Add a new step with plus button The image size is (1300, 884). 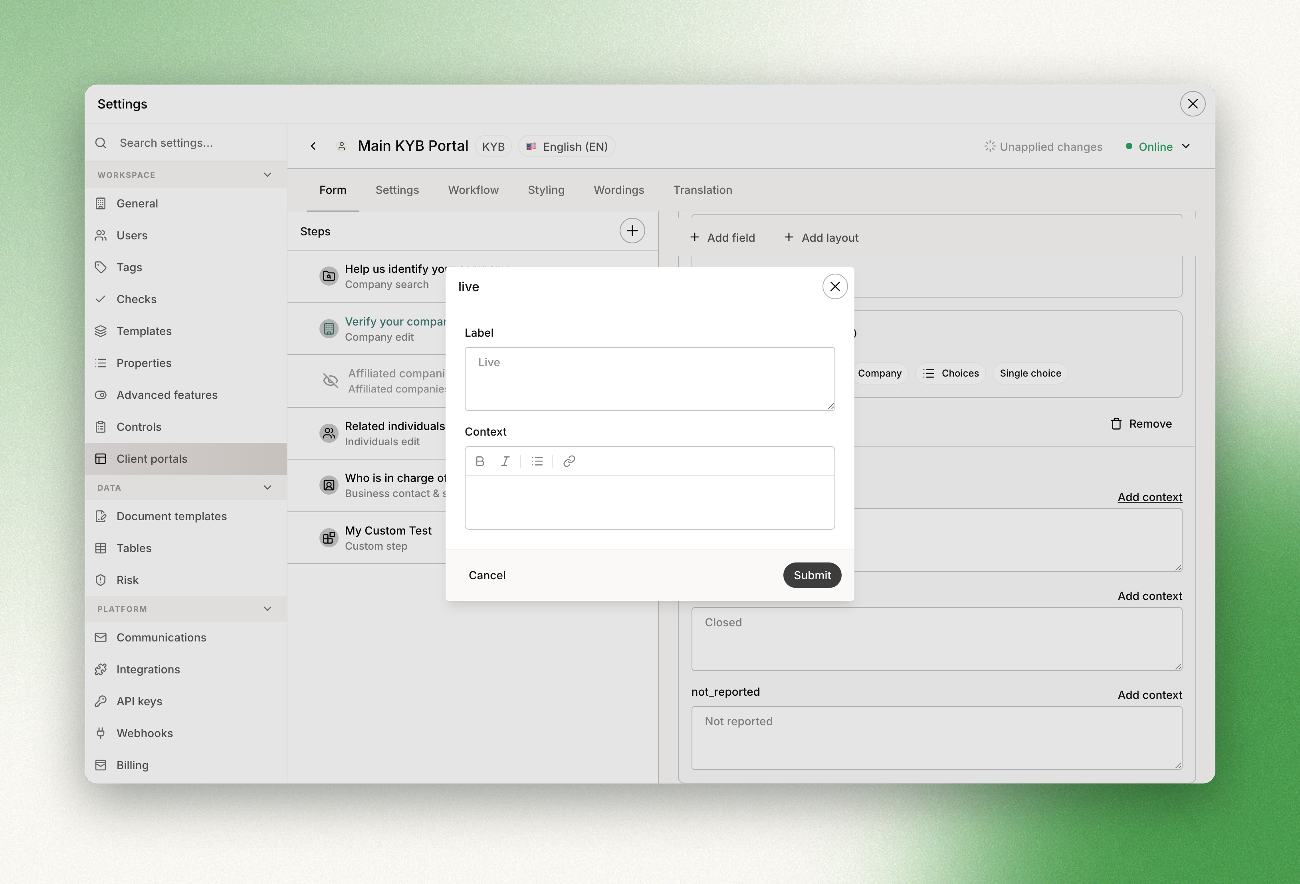[x=632, y=231]
